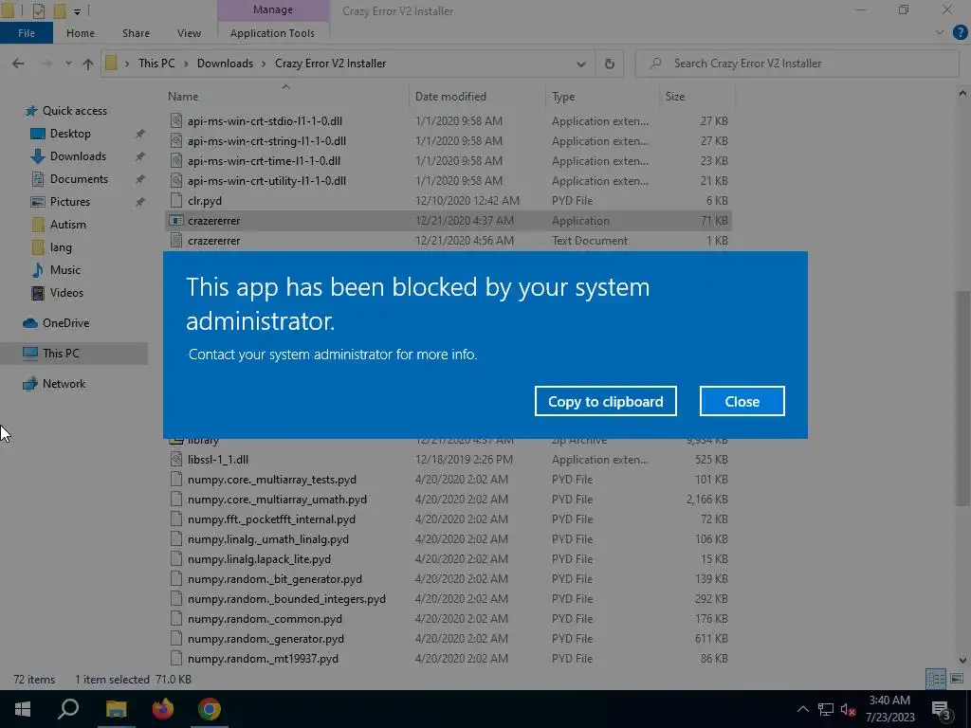Close the blocked app dialog
Screen dimensions: 971x728
point(742,401)
